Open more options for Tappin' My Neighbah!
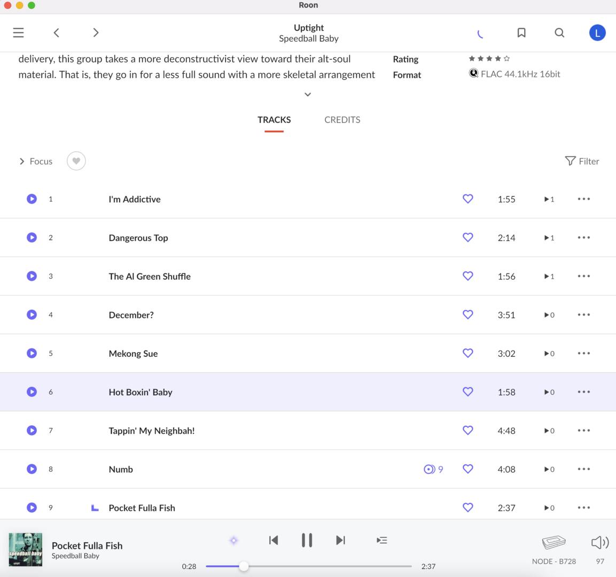The height and width of the screenshot is (577, 616). point(584,430)
